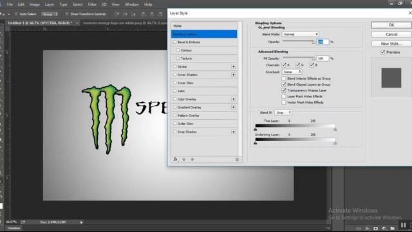Open the Layer menu
Screen dimensions: 412x232
click(50, 5)
